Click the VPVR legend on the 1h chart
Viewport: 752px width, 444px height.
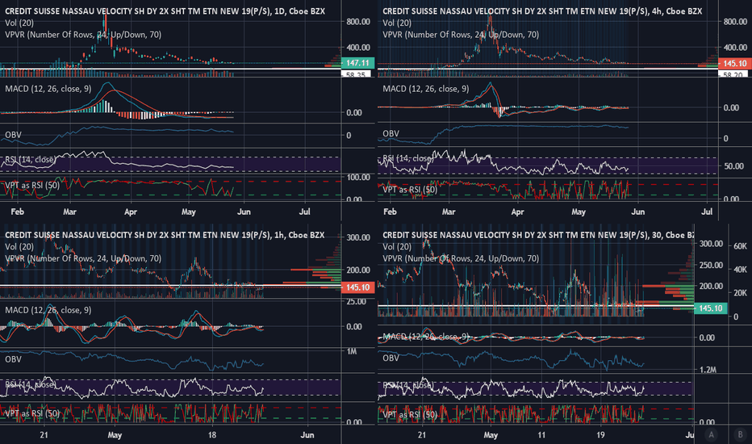(83, 258)
